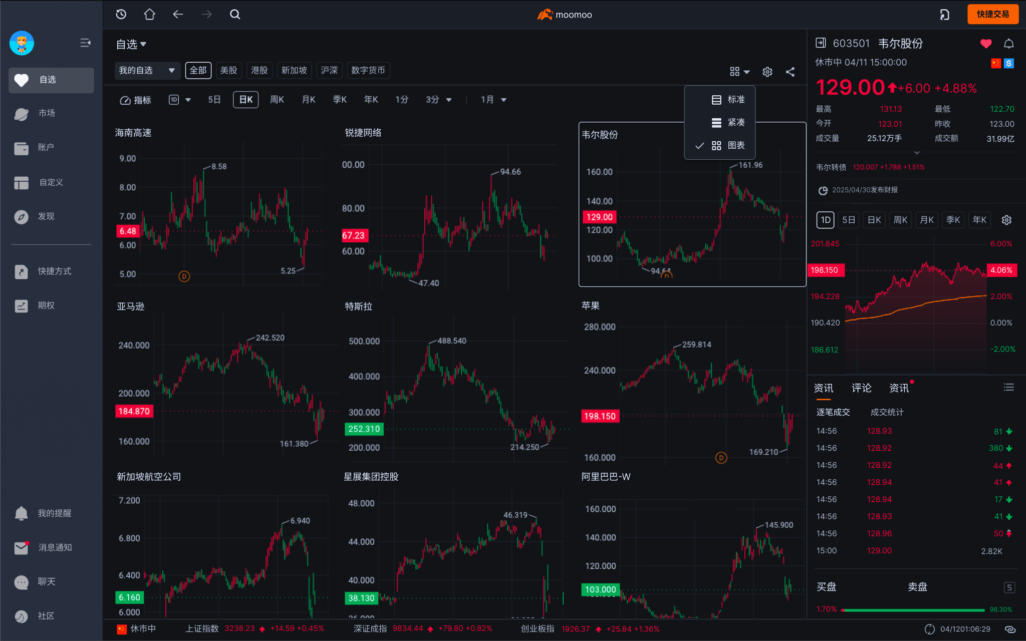This screenshot has width=1026, height=641.
Task: Navigate forward with right arrow
Action: [x=206, y=14]
